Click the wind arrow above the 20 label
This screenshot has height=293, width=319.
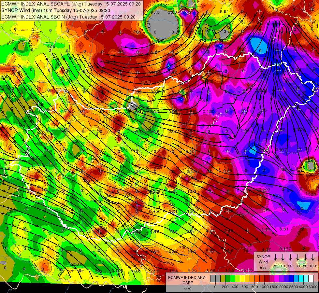tap(290, 257)
